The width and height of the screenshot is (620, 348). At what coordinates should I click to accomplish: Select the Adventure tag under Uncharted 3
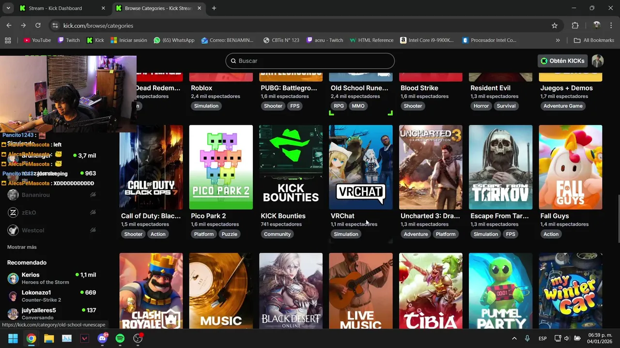tap(416, 234)
